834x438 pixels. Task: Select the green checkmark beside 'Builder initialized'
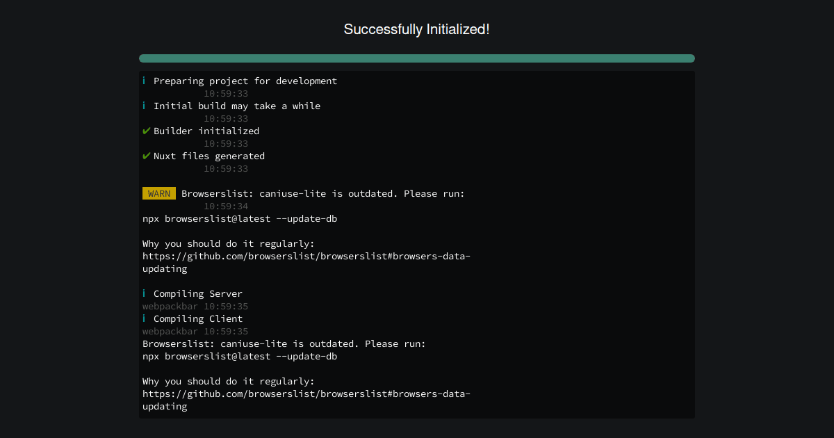(146, 131)
